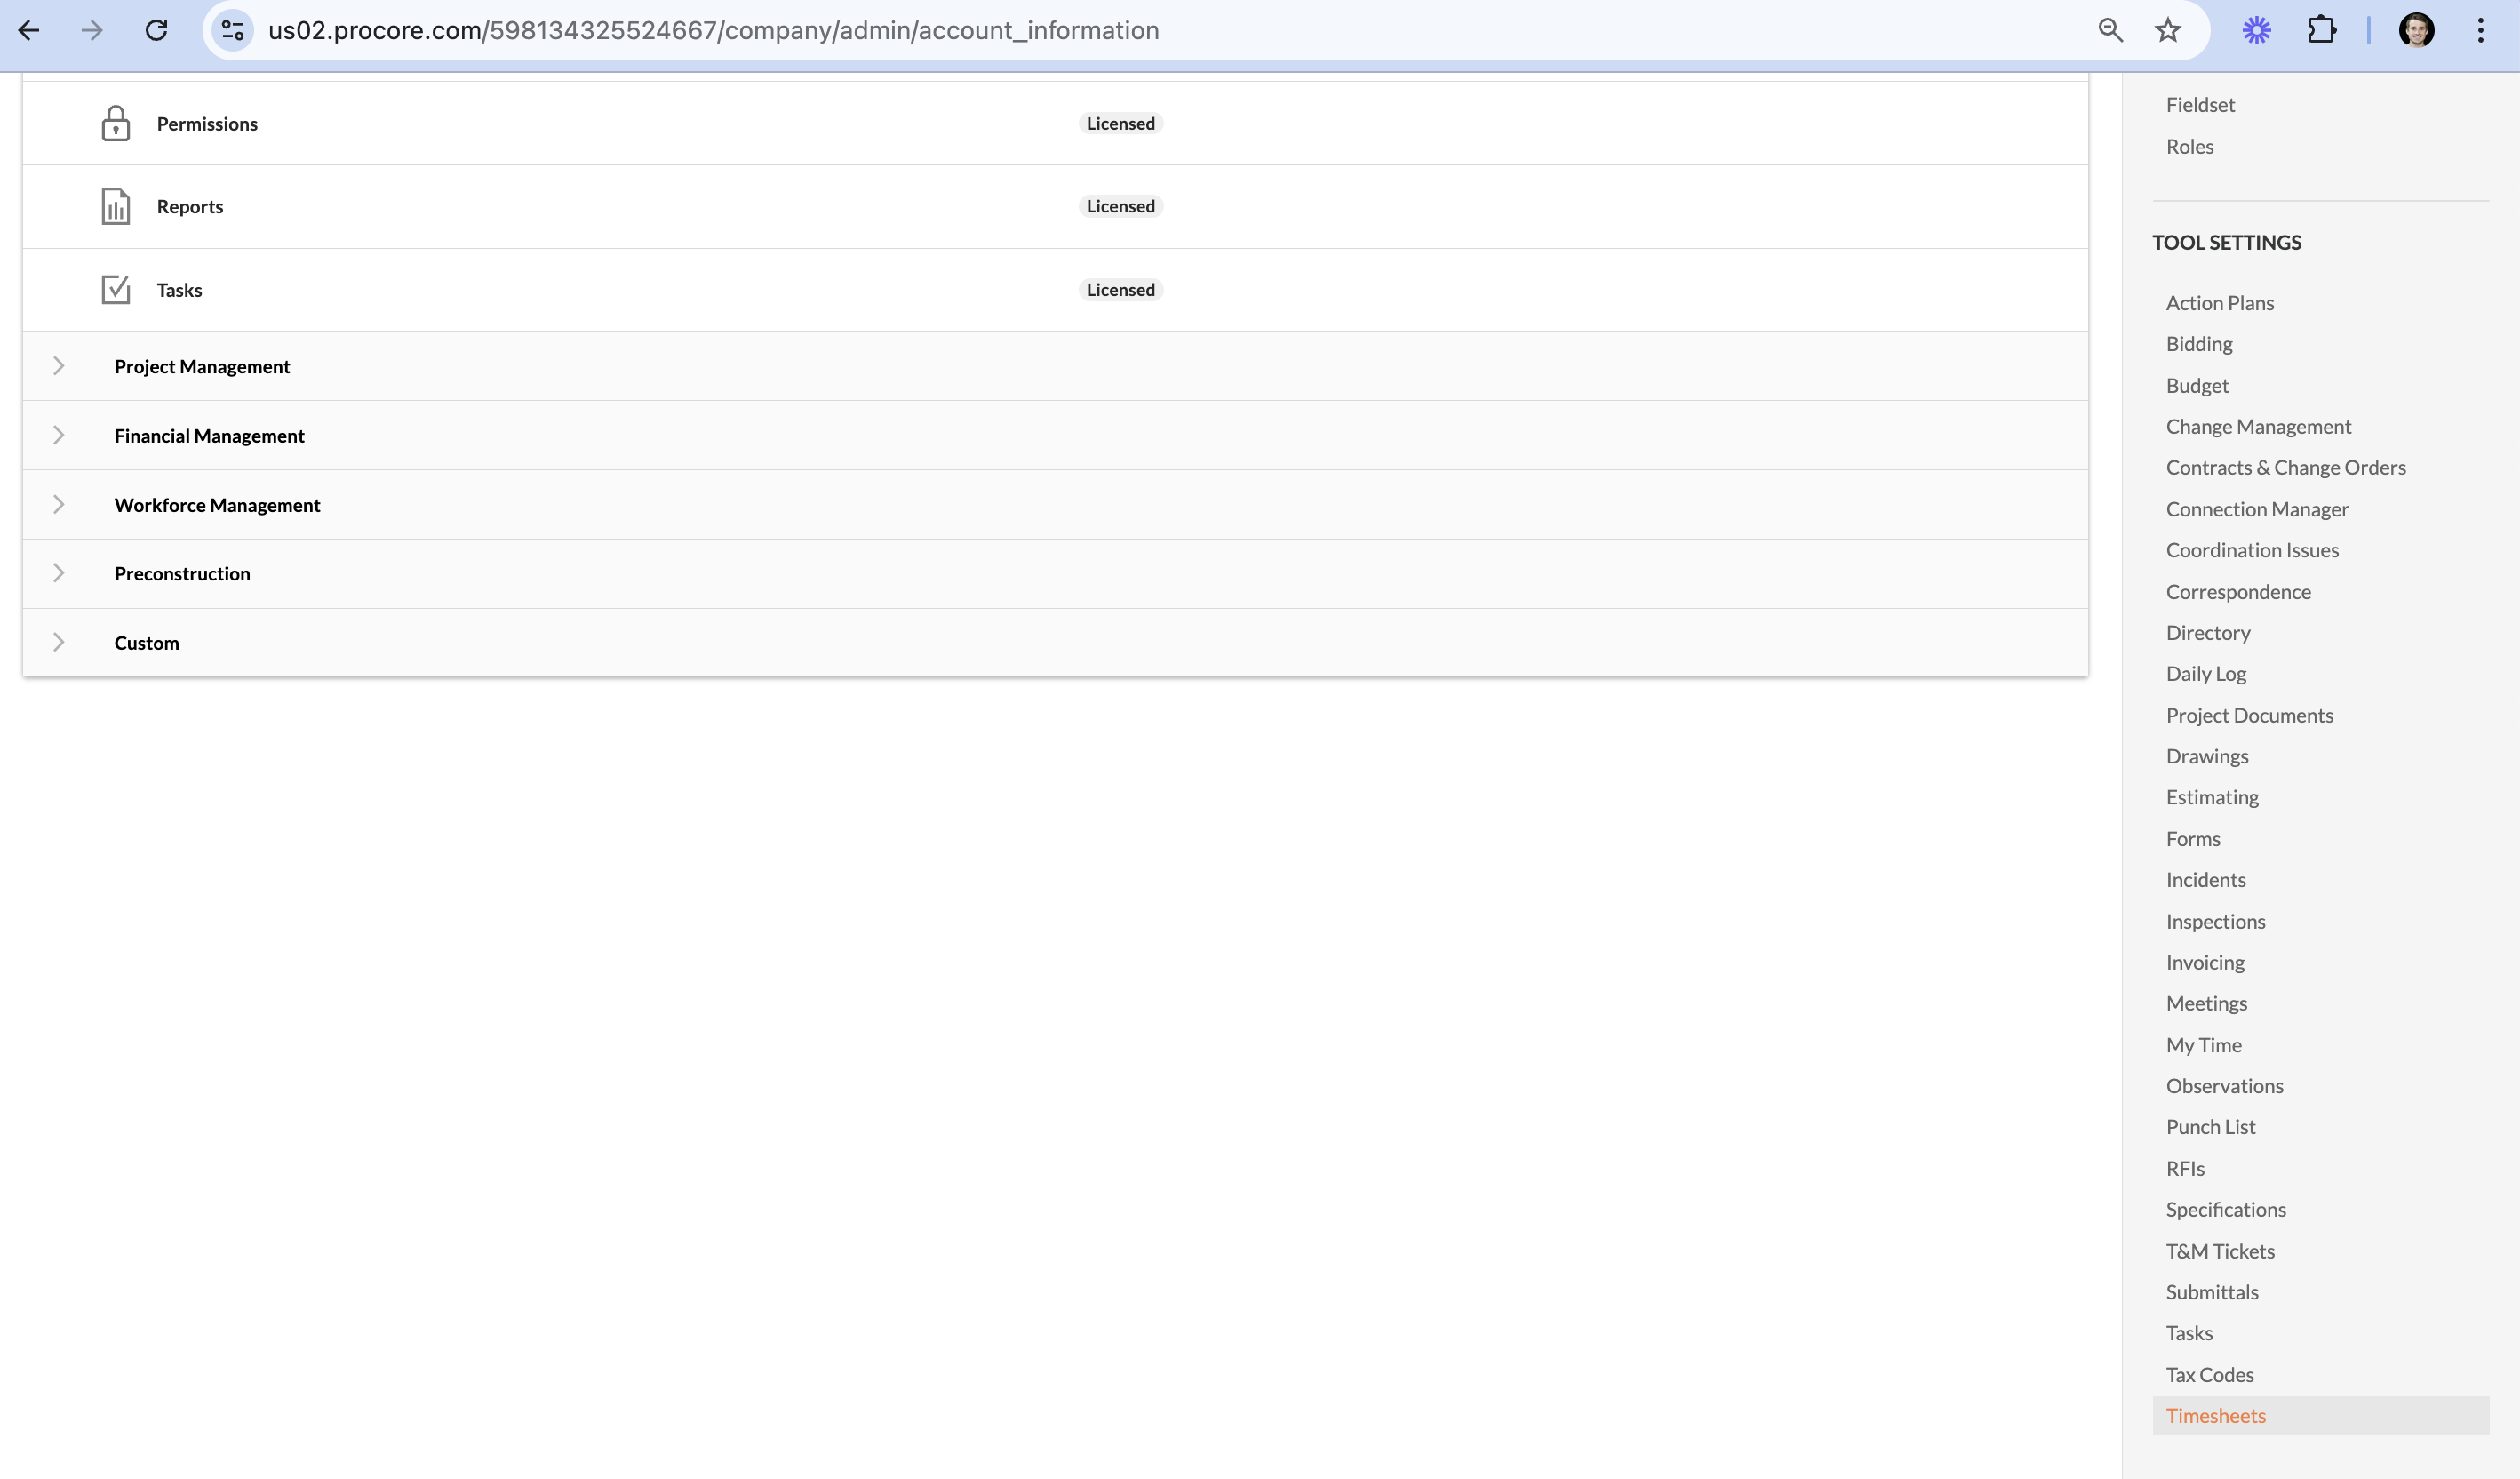Open Contracts & Change Orders settings
Screen dimensions: 2520x1479
point(2286,467)
